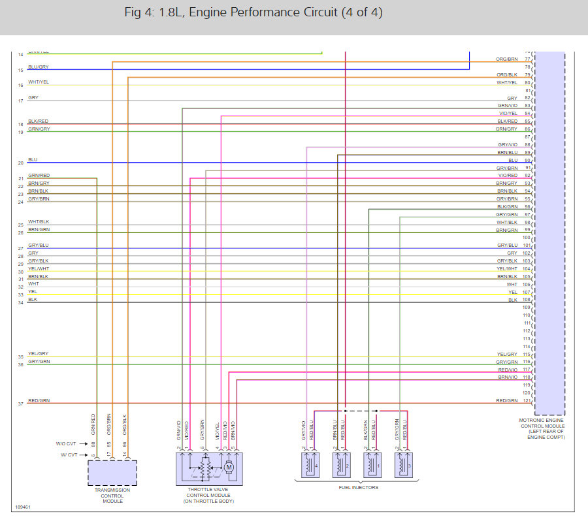Click the BLK/RED label at line 18
Screen dimensions: 588x525
(39, 121)
